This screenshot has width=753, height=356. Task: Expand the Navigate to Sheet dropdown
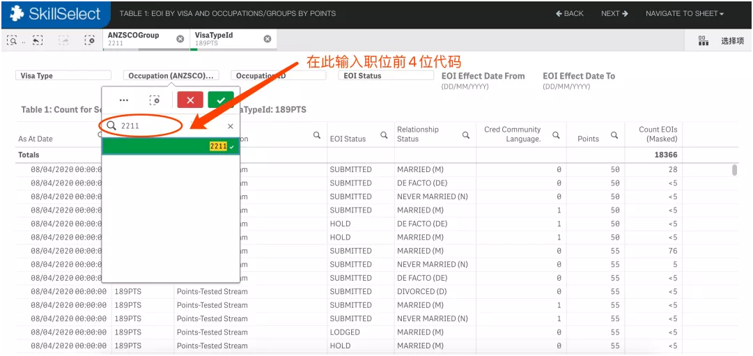[684, 14]
